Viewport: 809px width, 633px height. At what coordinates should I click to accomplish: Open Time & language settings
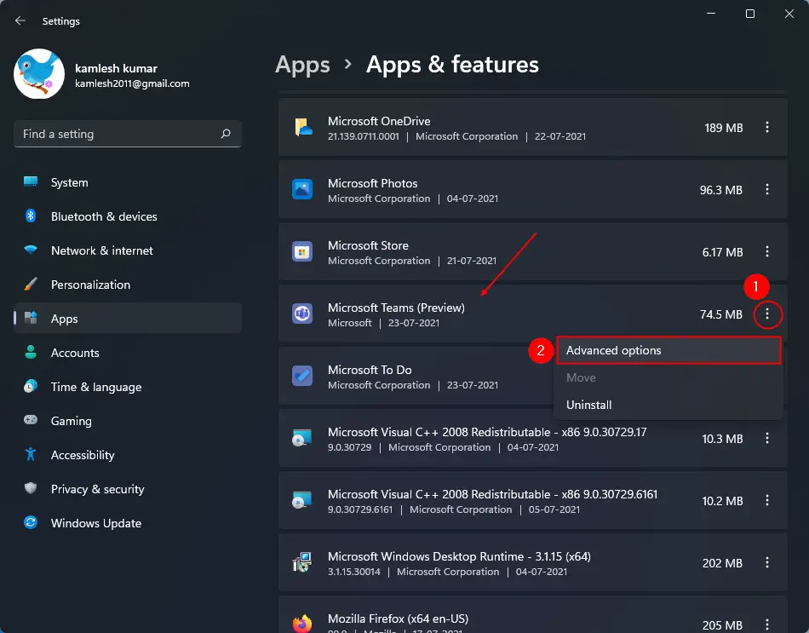click(128, 387)
